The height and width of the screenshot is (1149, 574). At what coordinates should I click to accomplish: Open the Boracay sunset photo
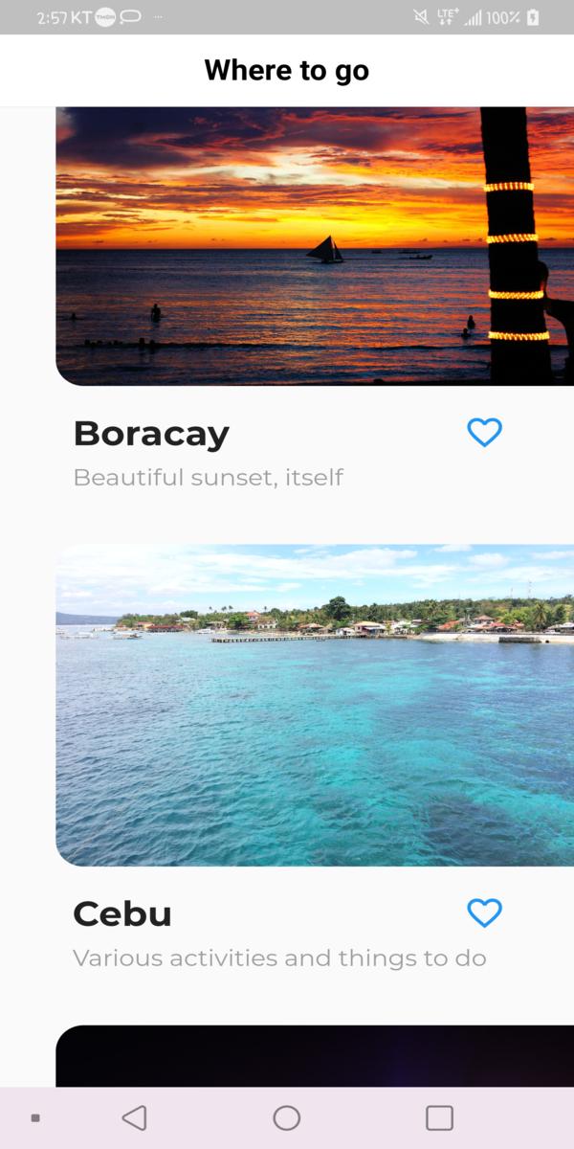click(x=315, y=246)
